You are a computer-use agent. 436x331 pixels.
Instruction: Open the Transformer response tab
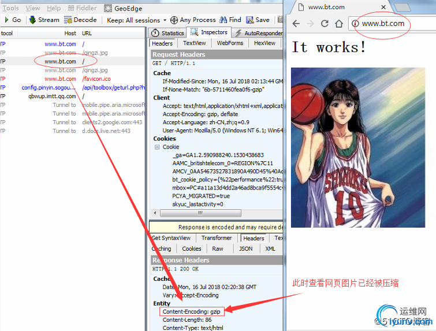pyautogui.click(x=217, y=238)
